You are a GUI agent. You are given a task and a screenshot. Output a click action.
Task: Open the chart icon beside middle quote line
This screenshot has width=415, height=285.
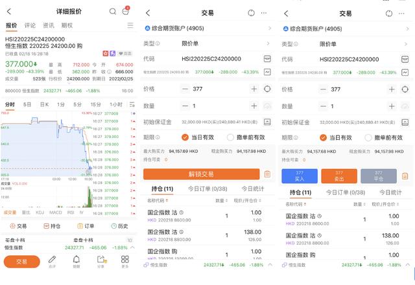click(267, 72)
